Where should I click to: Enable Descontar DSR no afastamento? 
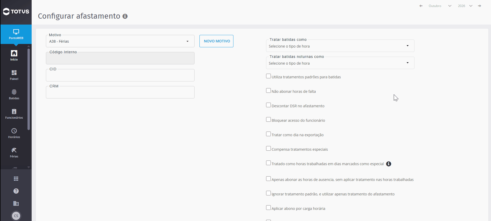268,105
